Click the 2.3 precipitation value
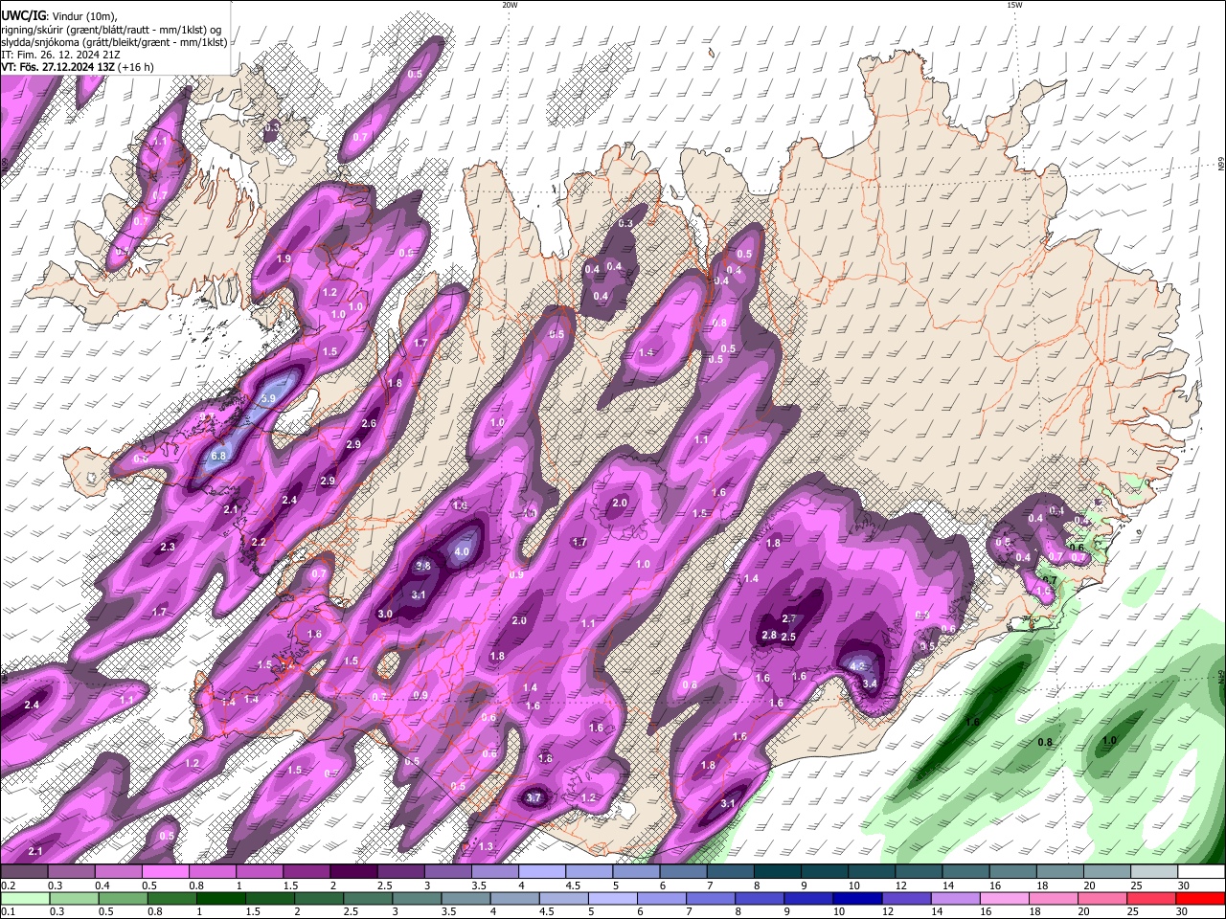Screen dimensions: 1226x919 tap(167, 547)
